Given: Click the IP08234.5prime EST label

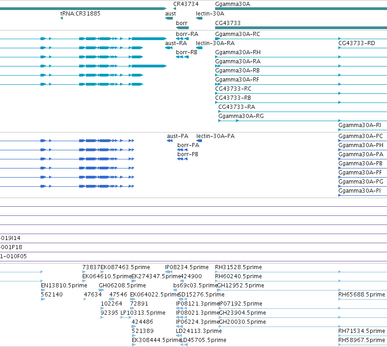Looking at the screenshot, I should coord(187,267).
